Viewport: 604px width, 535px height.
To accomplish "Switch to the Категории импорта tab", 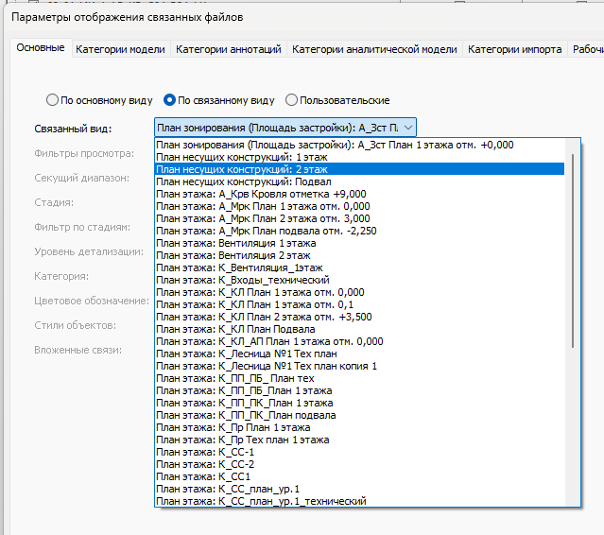I will (x=514, y=49).
